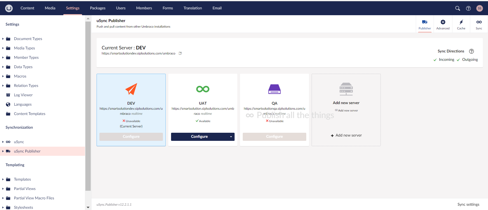Click the Add new server rack icon

[346, 89]
